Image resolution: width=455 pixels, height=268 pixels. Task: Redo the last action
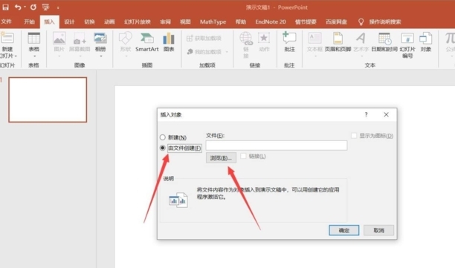(x=33, y=7)
